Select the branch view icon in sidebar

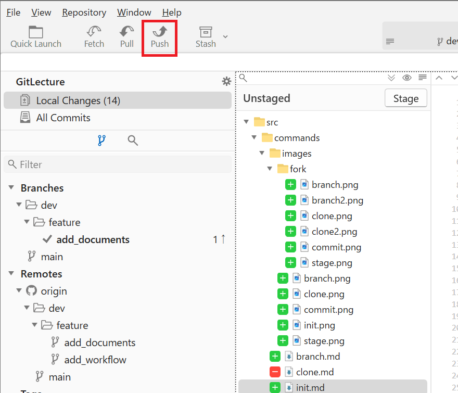[x=101, y=140]
